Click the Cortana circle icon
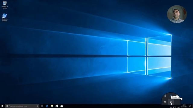Image resolution: width=193 pixels, height=108 pixels. click(7, 106)
